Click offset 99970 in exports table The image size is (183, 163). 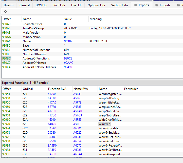[6, 124]
